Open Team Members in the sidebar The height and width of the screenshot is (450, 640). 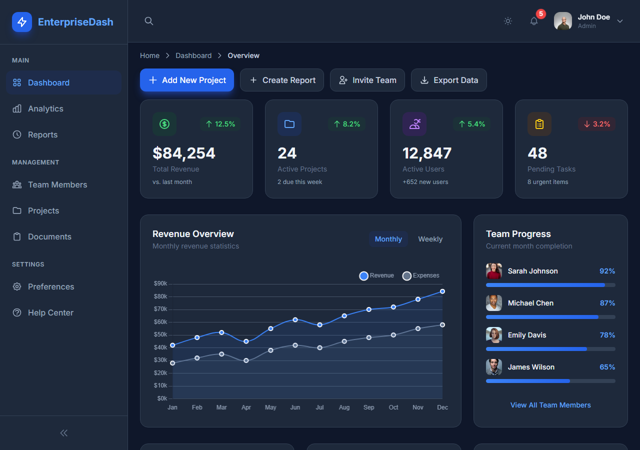point(64,184)
